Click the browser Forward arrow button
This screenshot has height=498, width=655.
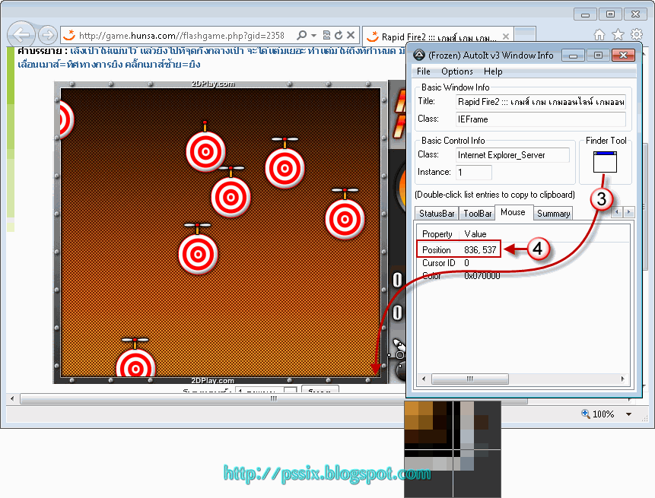coord(48,35)
